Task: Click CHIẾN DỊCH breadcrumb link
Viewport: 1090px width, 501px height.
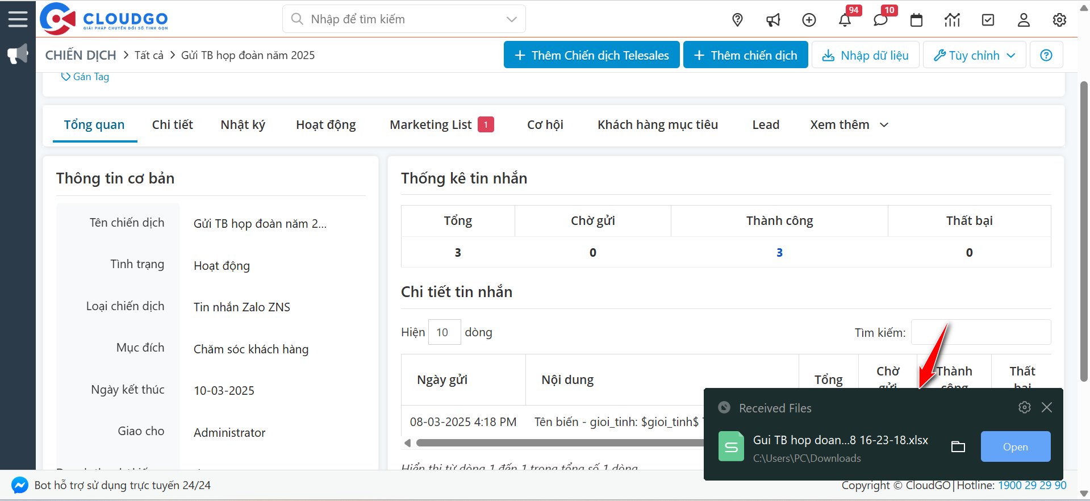Action: click(x=81, y=55)
